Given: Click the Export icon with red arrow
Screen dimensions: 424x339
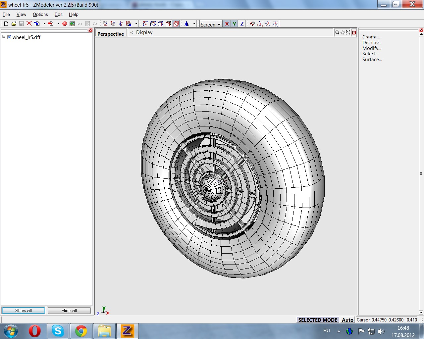Looking at the screenshot, I should (x=51, y=24).
